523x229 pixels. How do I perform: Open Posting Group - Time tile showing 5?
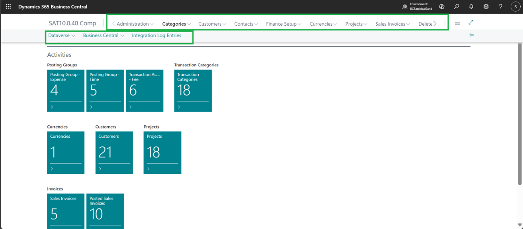pos(105,91)
